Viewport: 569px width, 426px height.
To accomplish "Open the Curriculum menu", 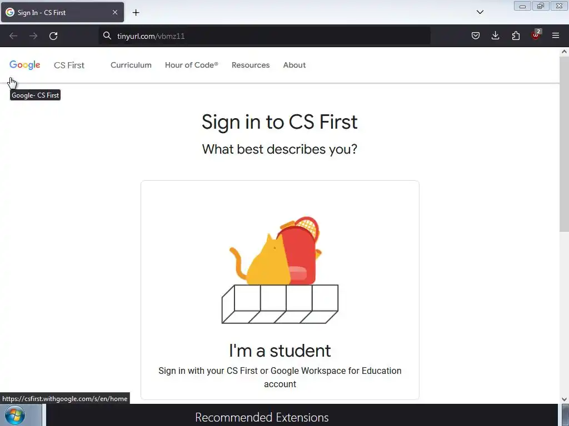I will (x=131, y=65).
